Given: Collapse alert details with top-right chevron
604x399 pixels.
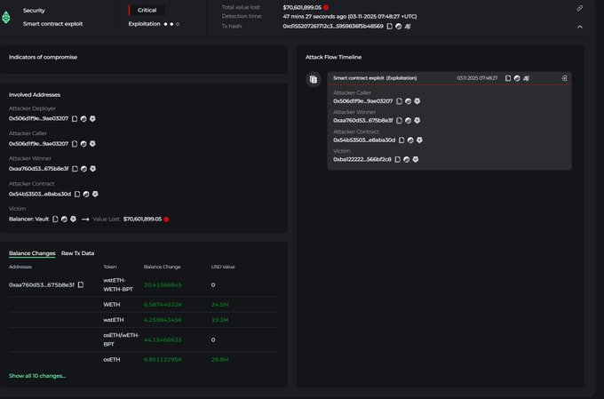Looking at the screenshot, I should point(580,27).
